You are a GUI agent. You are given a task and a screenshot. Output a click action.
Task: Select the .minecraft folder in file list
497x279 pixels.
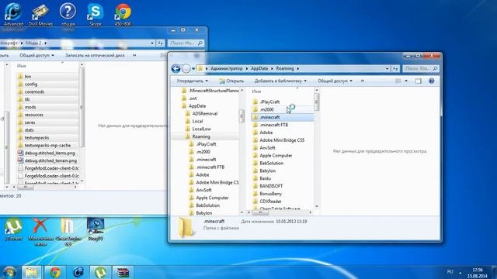(282, 117)
